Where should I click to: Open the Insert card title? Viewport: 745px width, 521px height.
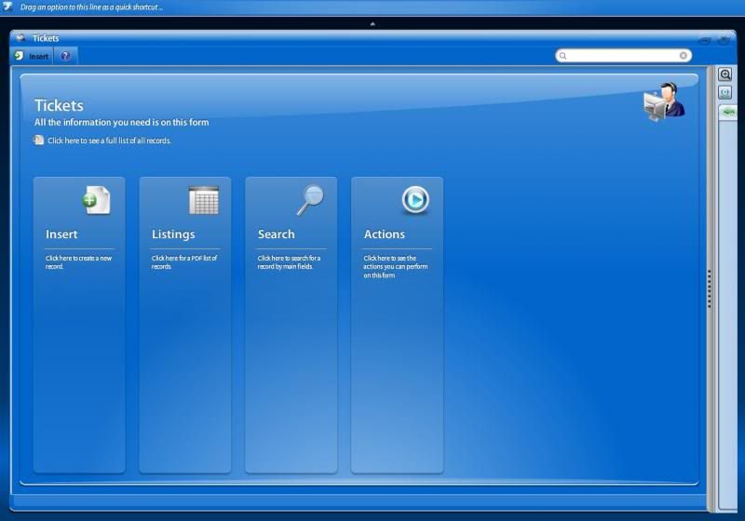coord(61,234)
